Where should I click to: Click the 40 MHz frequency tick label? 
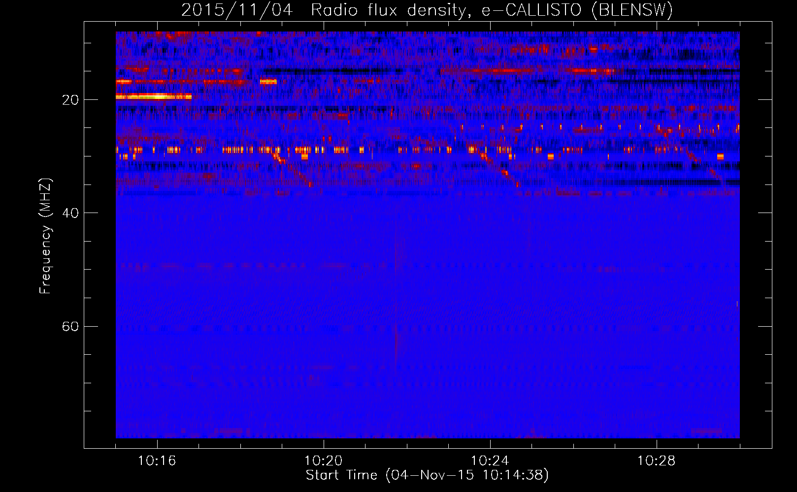[x=70, y=213]
